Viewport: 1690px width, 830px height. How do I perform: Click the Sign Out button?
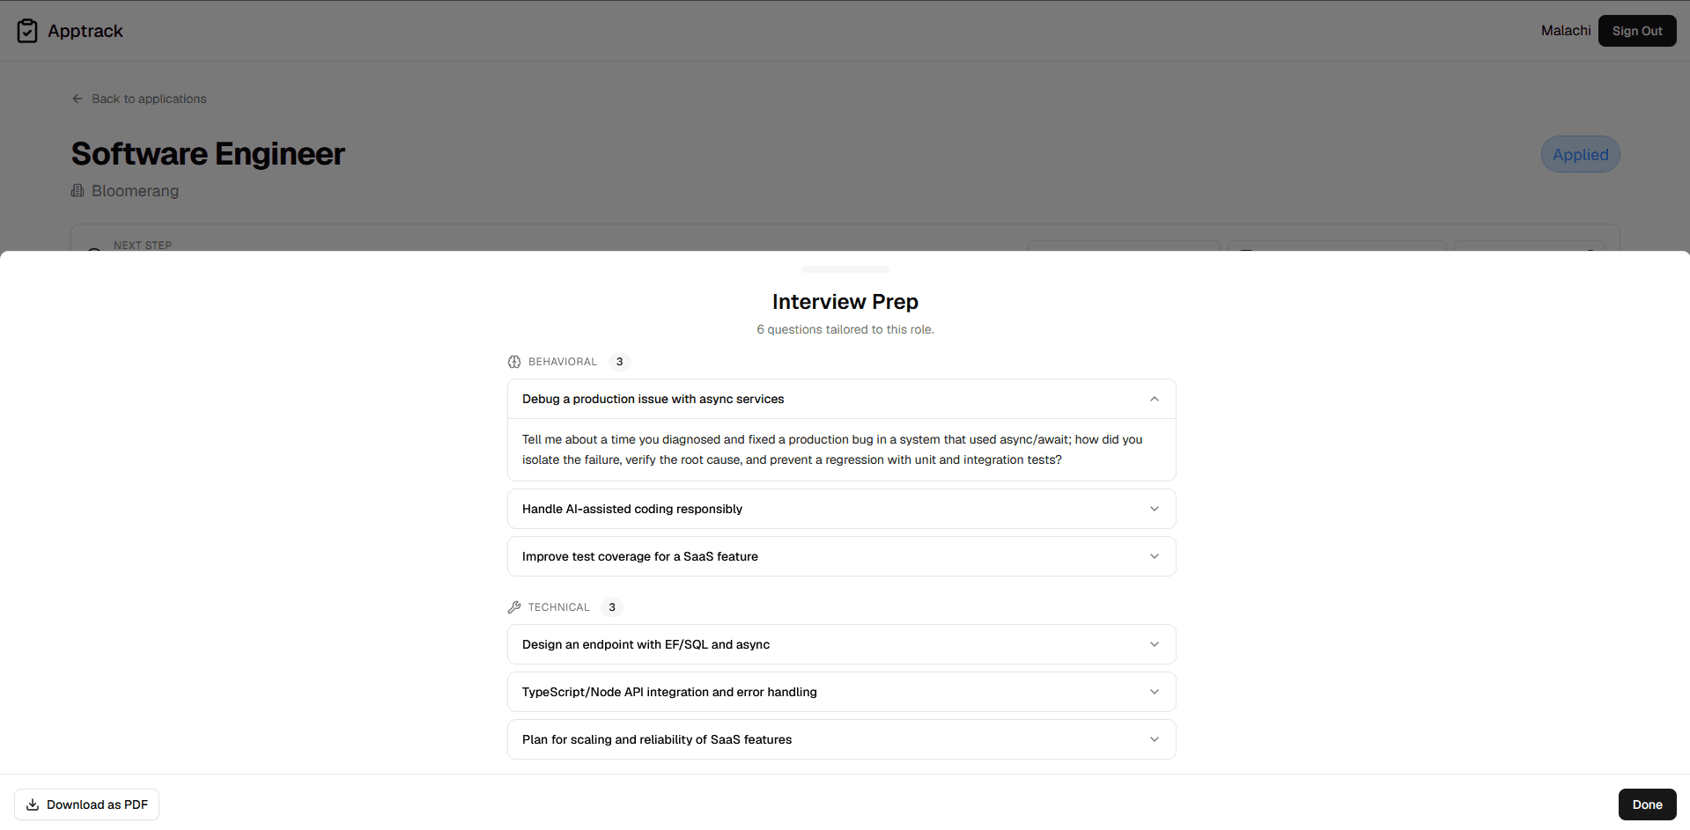(x=1637, y=31)
